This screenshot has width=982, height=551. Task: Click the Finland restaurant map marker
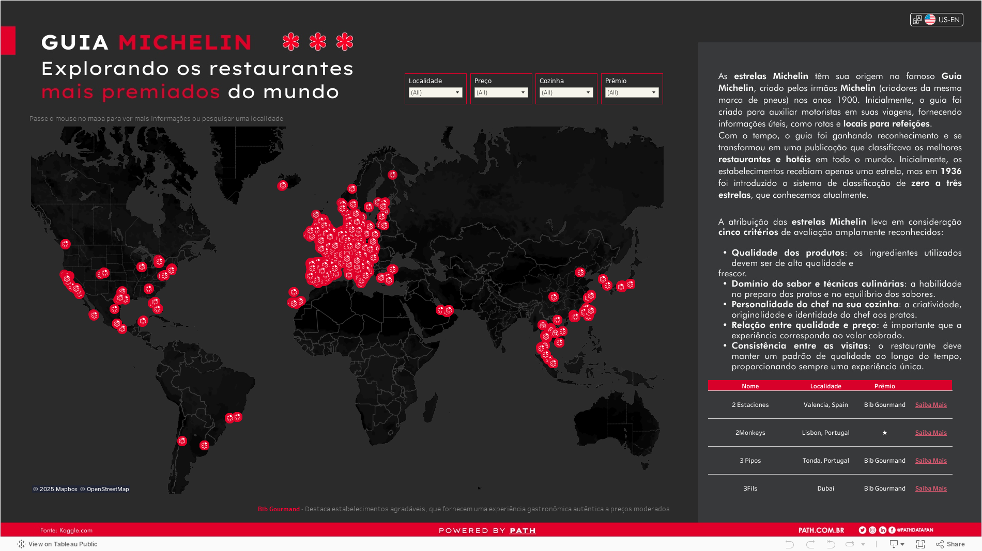tap(392, 175)
